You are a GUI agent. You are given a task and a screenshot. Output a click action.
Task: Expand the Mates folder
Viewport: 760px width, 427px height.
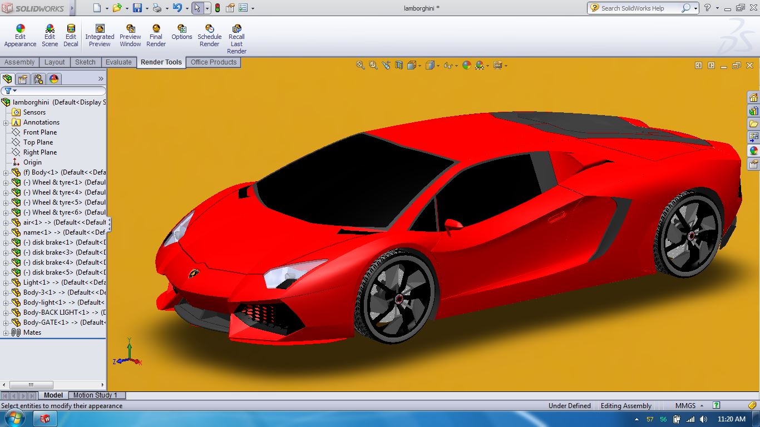point(6,332)
